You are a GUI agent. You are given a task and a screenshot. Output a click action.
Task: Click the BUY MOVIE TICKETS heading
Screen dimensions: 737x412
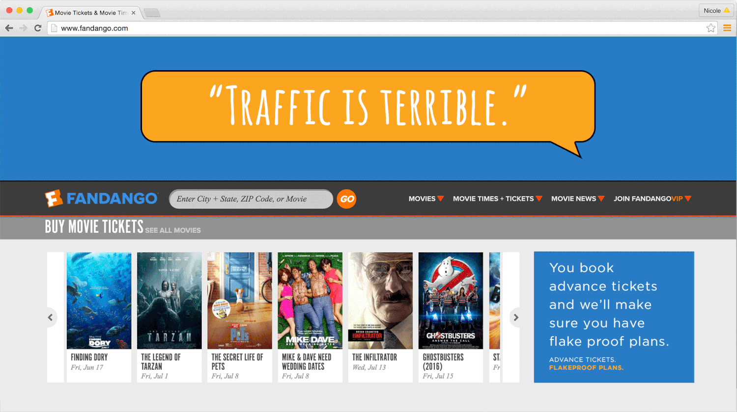pyautogui.click(x=94, y=227)
